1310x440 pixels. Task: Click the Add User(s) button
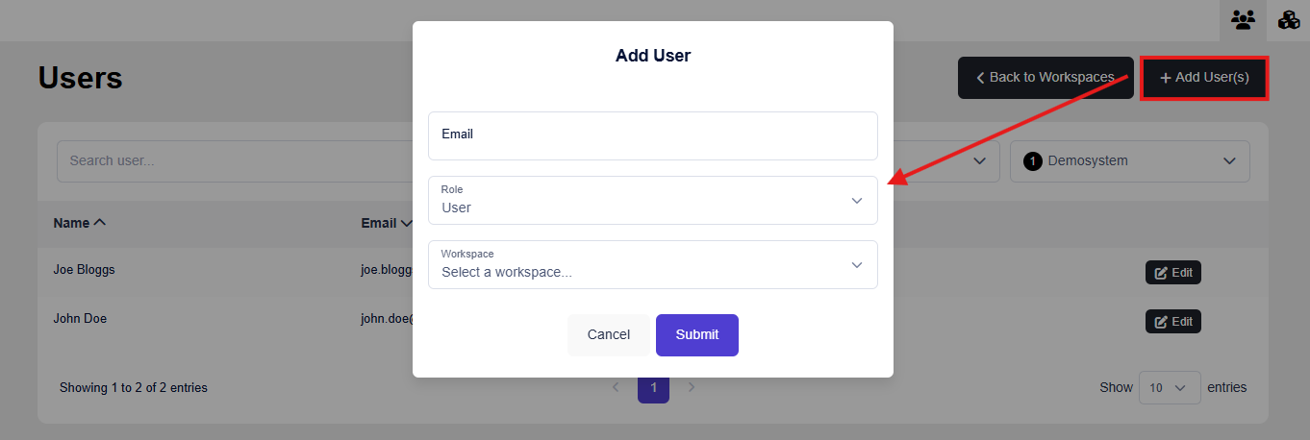pos(1204,78)
